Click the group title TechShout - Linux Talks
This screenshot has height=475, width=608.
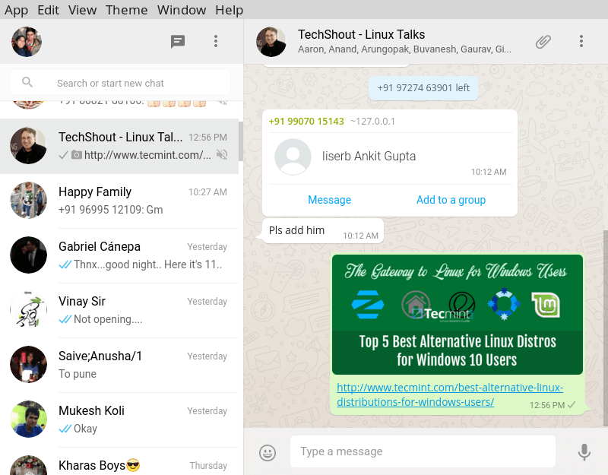pos(362,34)
